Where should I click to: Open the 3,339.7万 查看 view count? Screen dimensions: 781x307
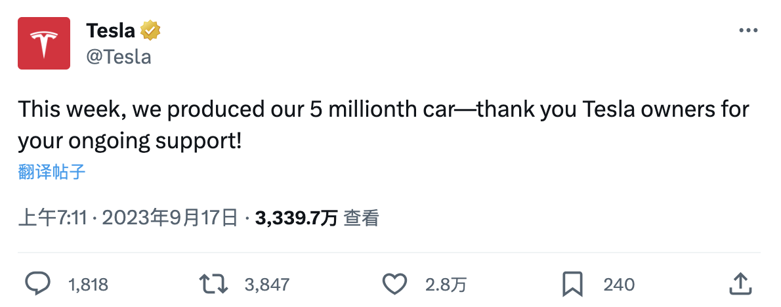317,218
